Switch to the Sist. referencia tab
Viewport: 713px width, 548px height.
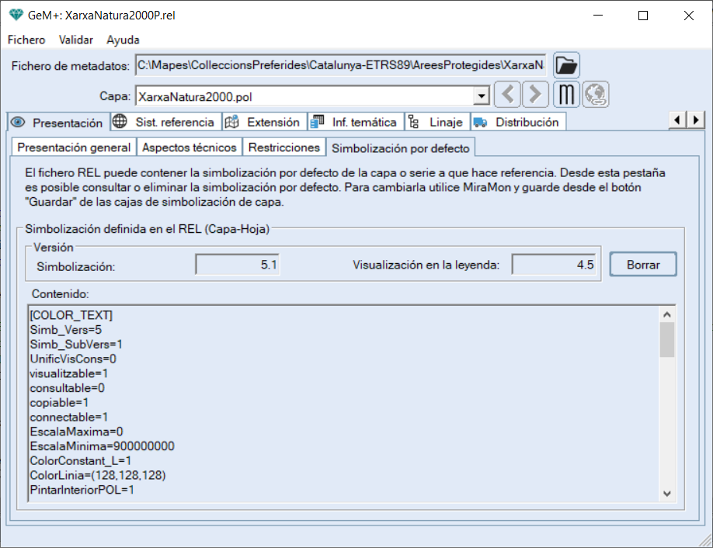165,122
